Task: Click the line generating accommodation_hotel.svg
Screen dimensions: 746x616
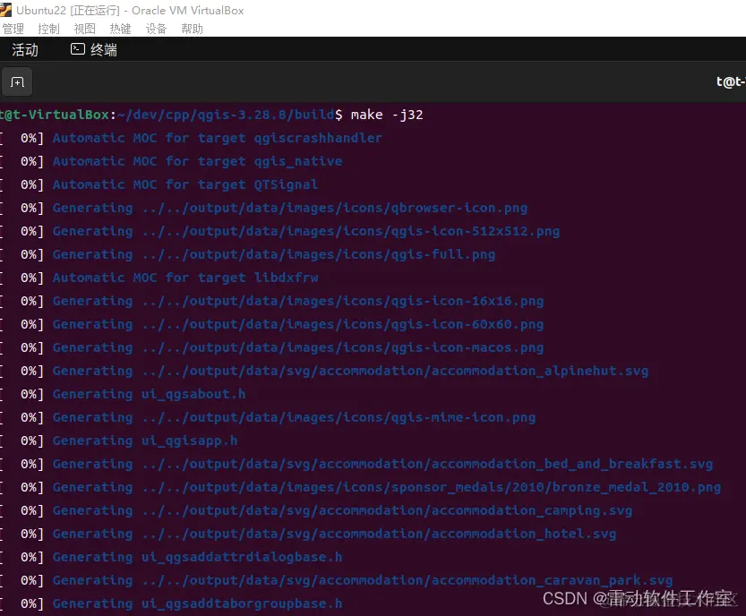Action: (x=334, y=535)
